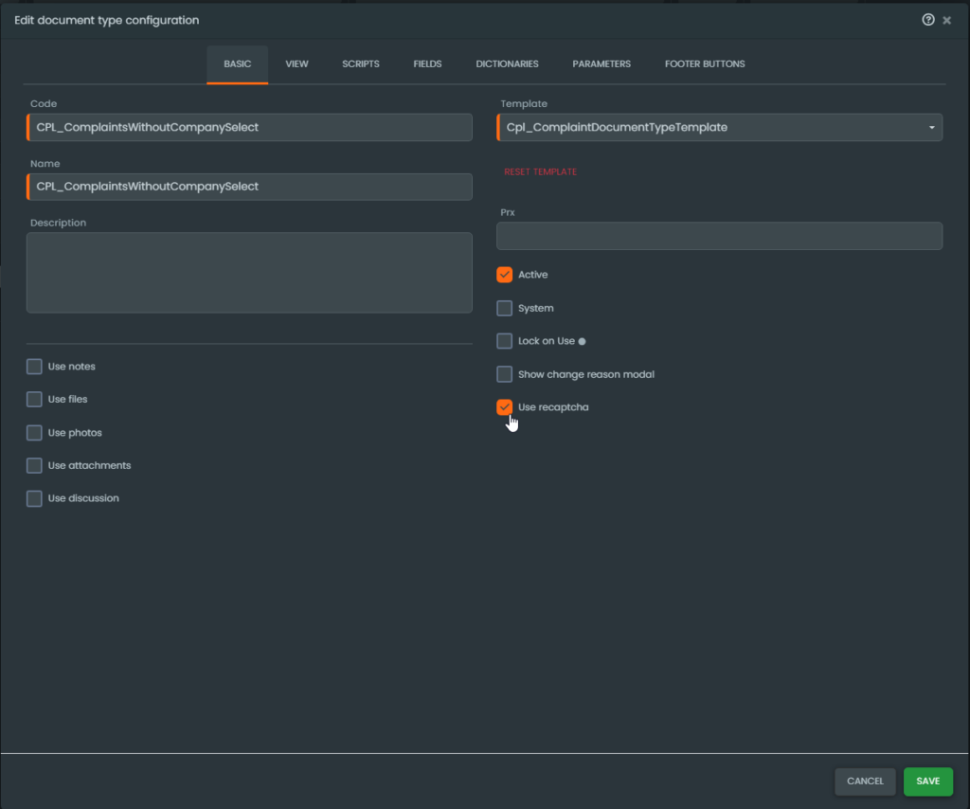
Task: Close the document type configuration dialog
Action: pos(946,20)
